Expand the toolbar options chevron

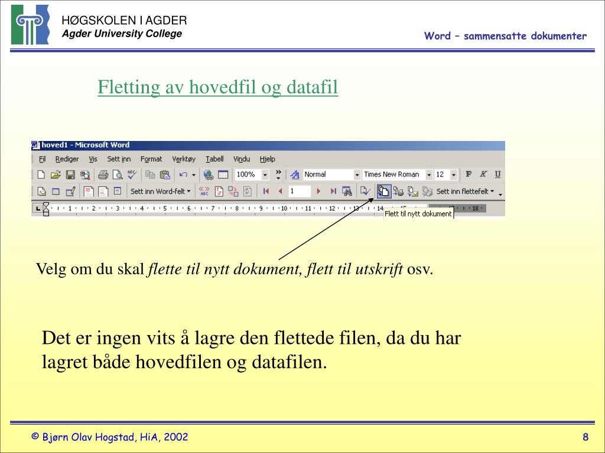point(278,175)
